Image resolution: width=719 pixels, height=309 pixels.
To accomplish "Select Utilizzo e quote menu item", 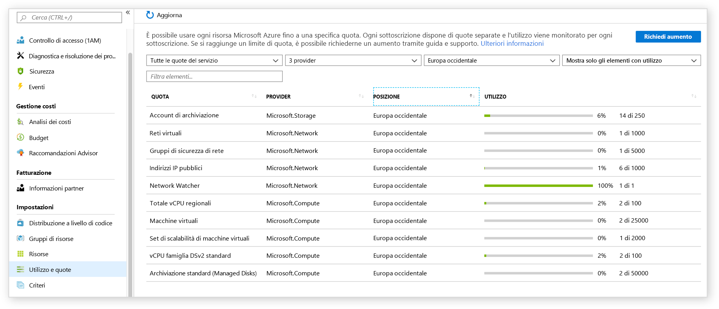I will click(x=68, y=269).
